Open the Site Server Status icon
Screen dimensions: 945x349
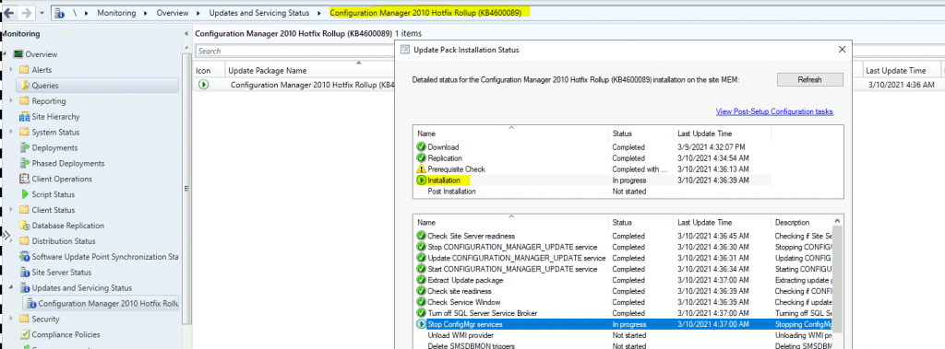(24, 272)
